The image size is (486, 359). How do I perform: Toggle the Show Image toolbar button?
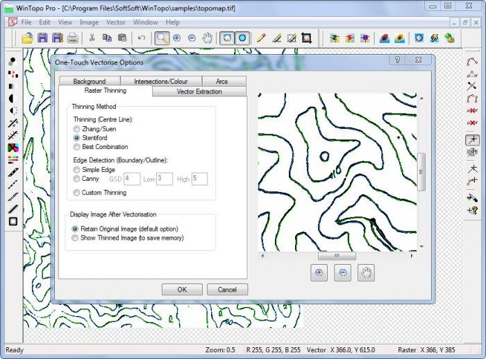pyautogui.click(x=227, y=38)
